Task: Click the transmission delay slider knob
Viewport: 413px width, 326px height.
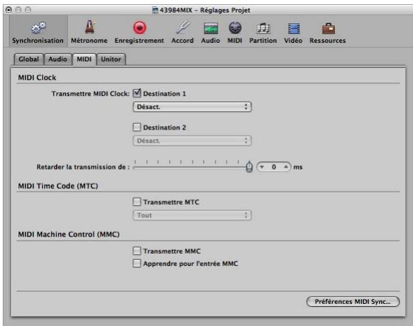Action: 249,167
